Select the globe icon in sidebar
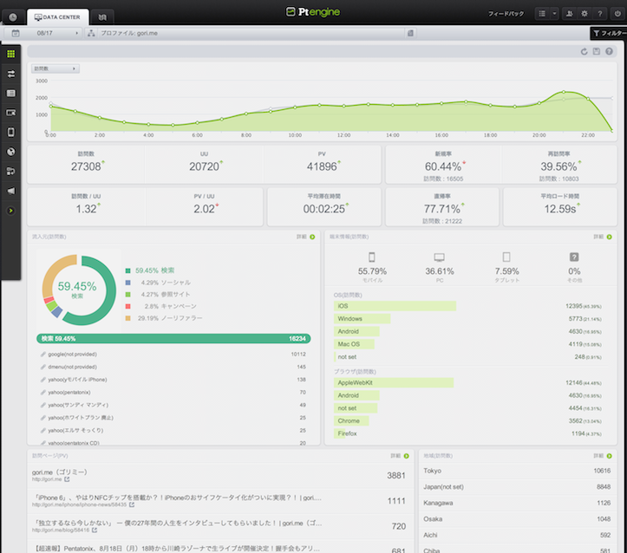This screenshot has width=627, height=553. click(11, 152)
